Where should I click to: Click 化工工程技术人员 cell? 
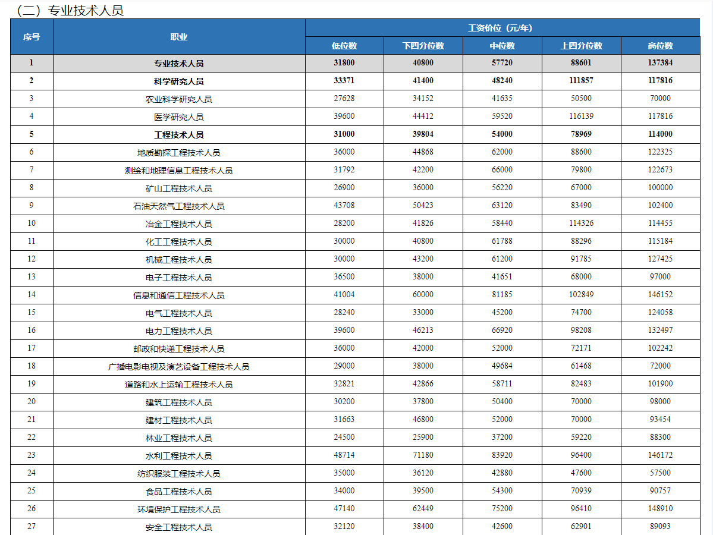click(179, 241)
